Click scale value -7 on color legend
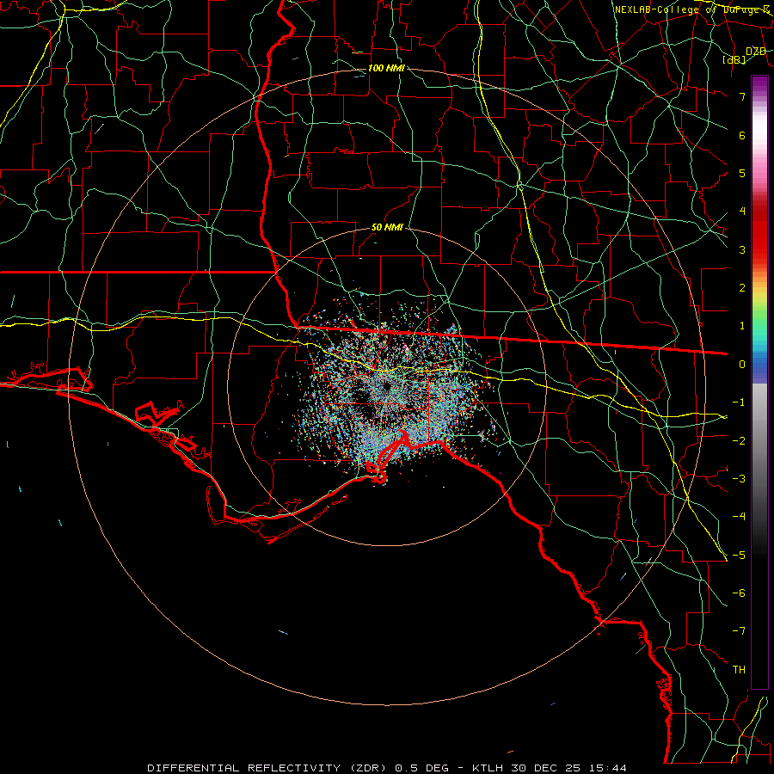 pyautogui.click(x=739, y=631)
